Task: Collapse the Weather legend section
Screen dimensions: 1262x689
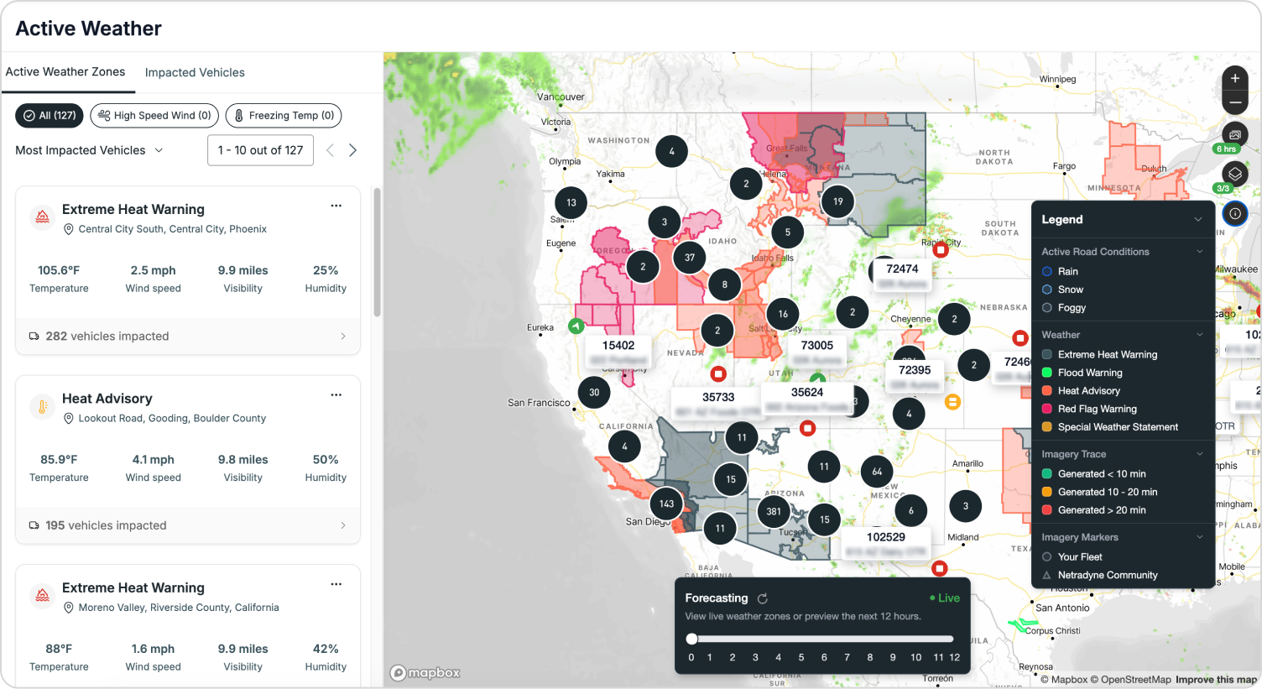Action: (1200, 335)
